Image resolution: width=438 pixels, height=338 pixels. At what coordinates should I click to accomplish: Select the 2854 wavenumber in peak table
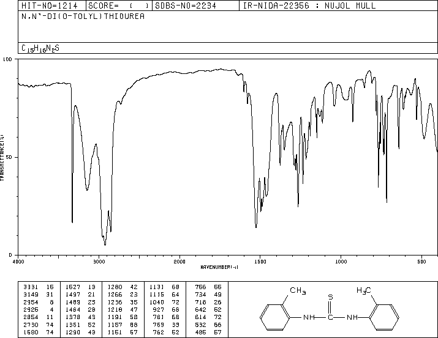[x=31, y=317]
